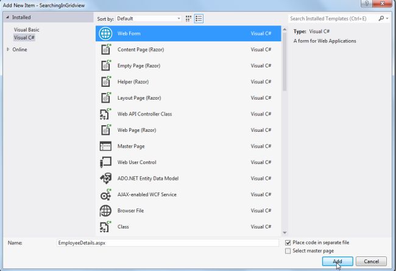Select Web User Control text
This screenshot has height=271, width=396.
point(137,162)
